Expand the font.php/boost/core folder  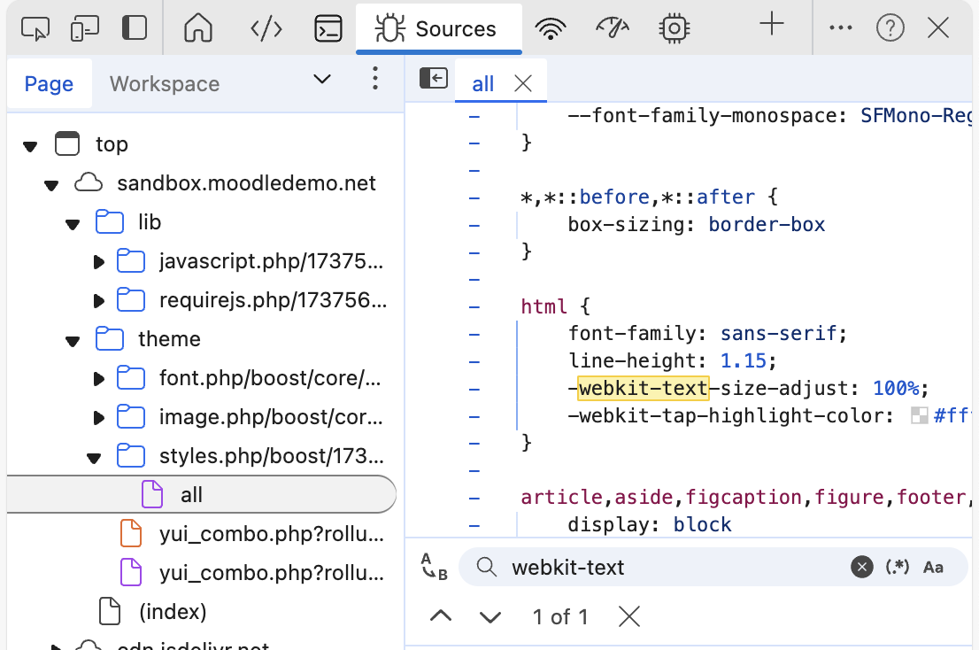(x=98, y=379)
